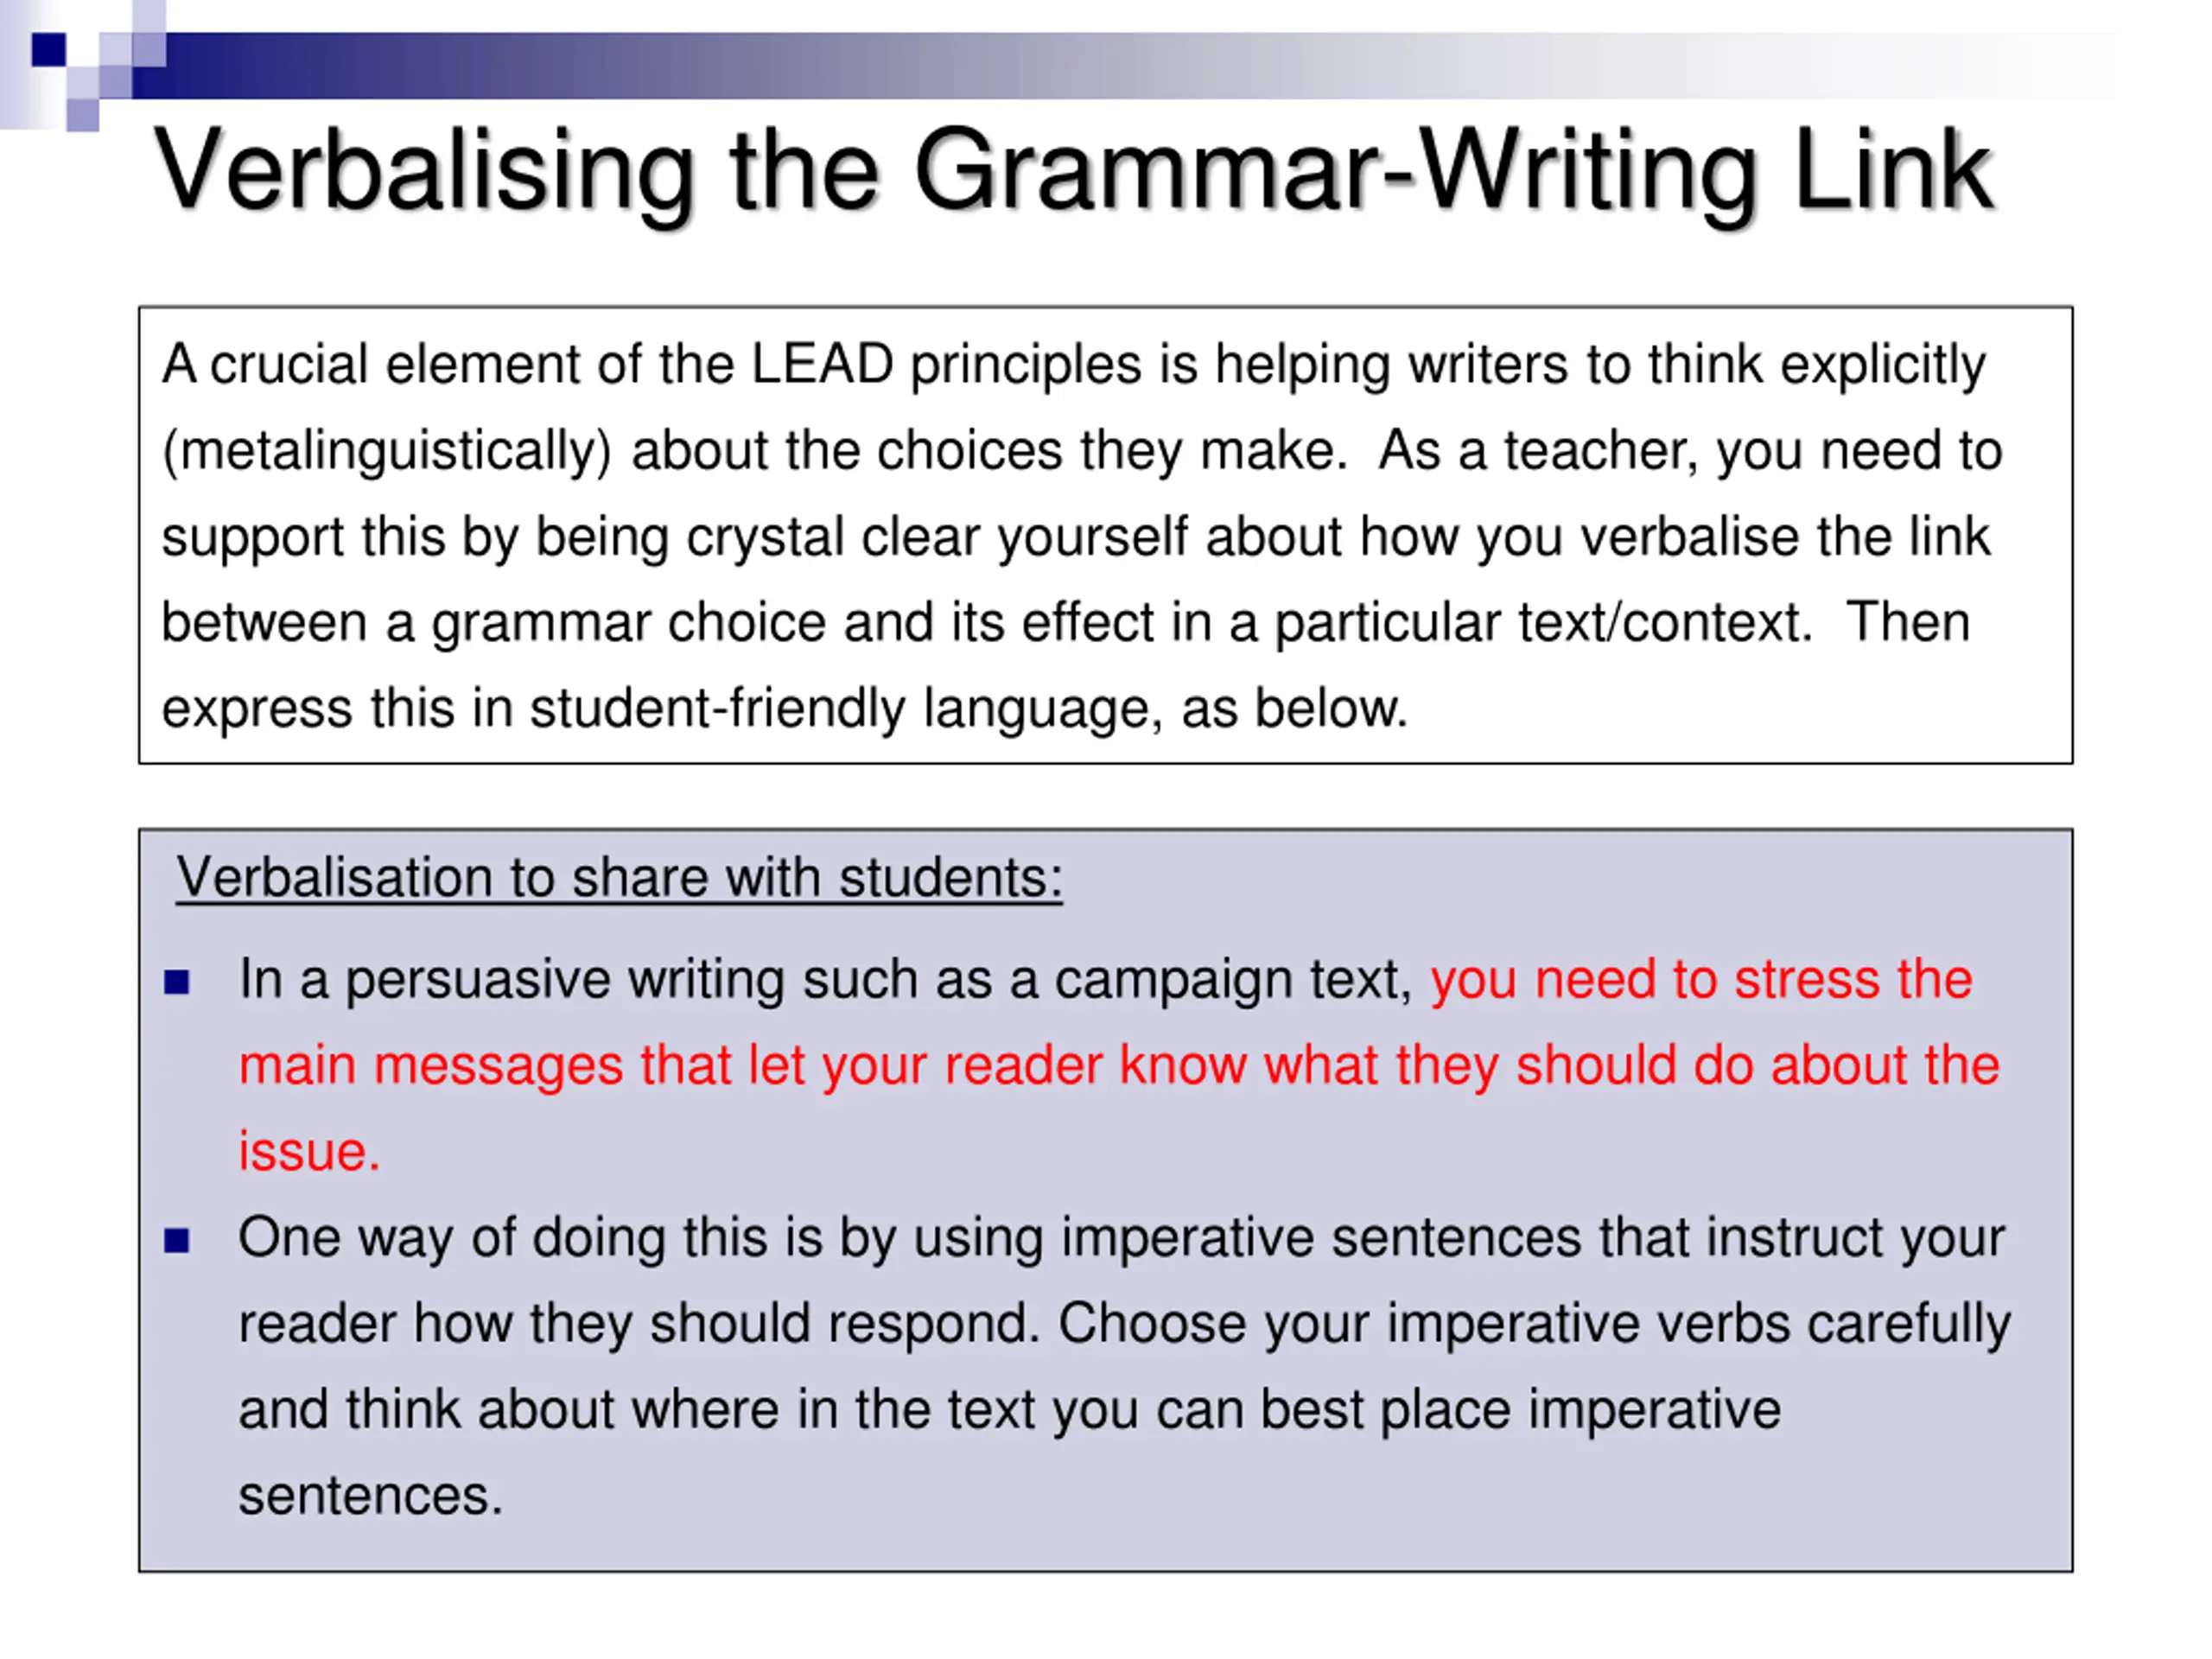Image resolution: width=2212 pixels, height=1659 pixels.
Task: Click the red word 'issue.'
Action: coord(309,1151)
